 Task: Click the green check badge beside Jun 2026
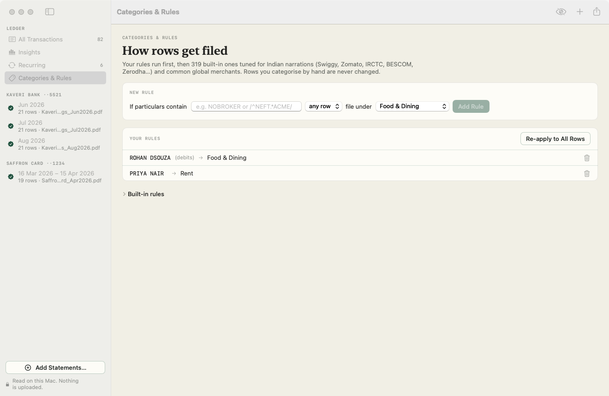point(11,108)
